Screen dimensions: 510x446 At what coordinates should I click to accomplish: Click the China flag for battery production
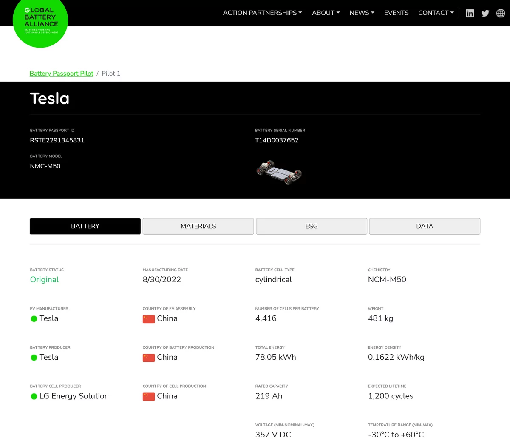[x=149, y=358]
